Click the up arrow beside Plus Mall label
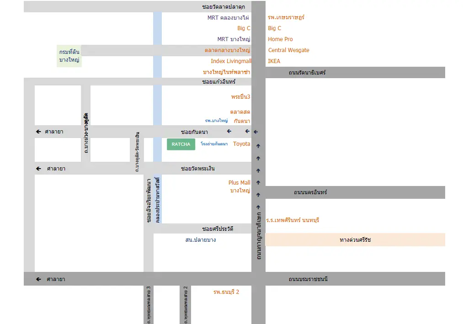463x324 pixels. 258,183
